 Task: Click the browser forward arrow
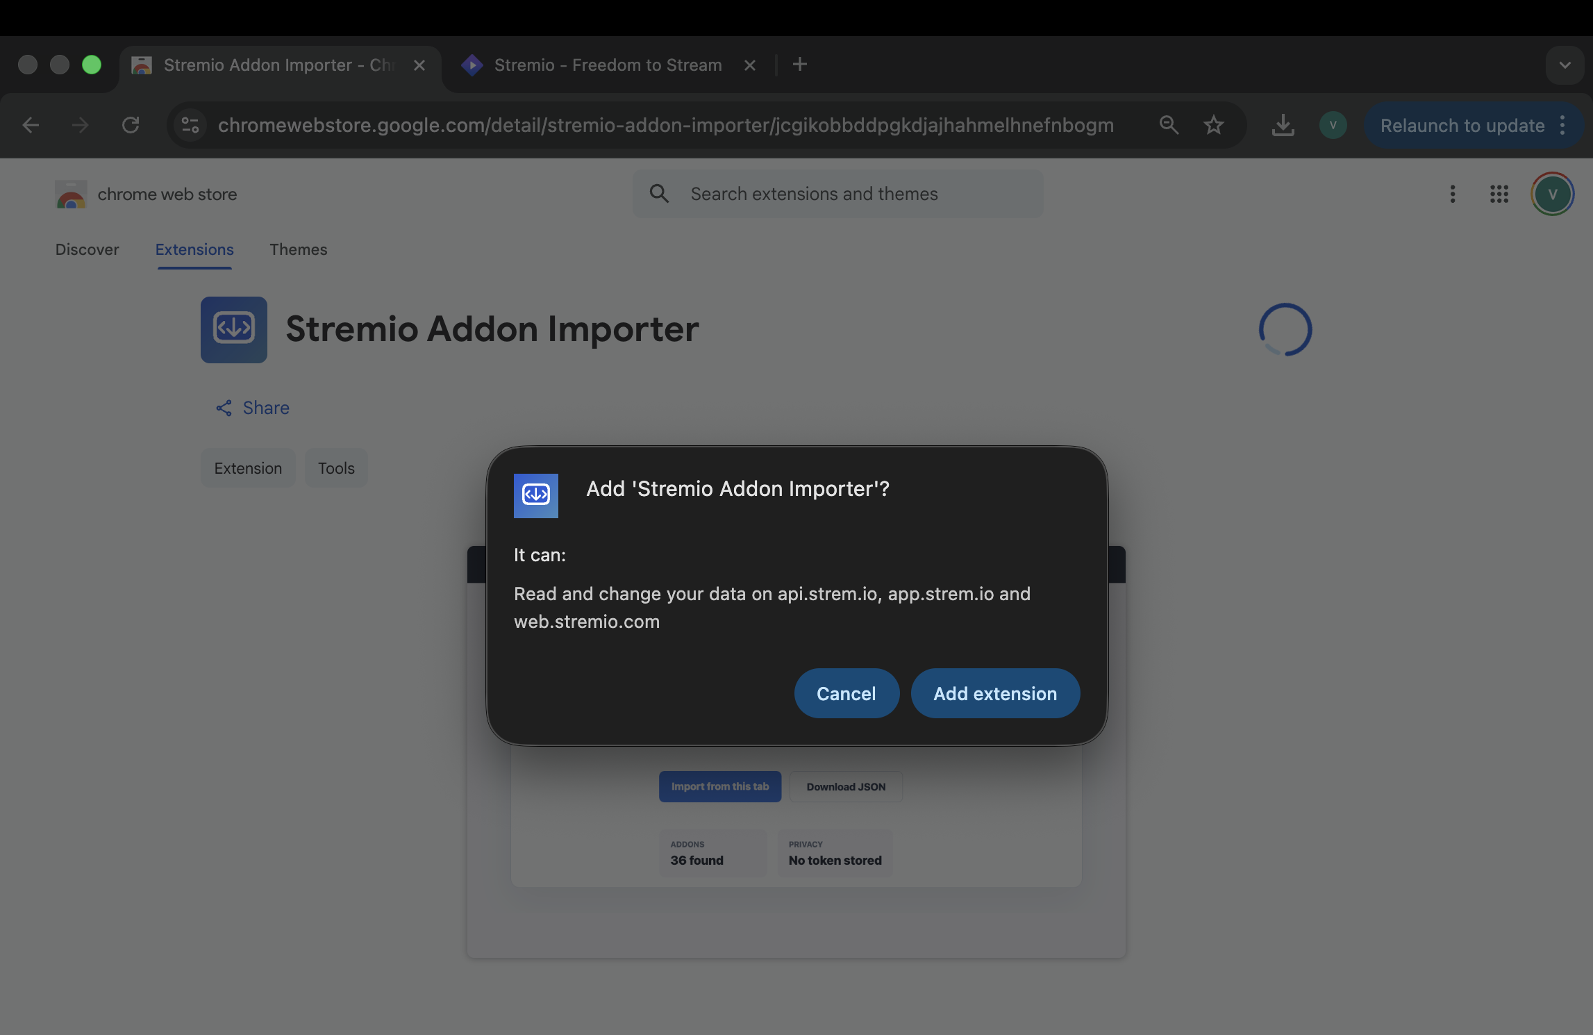pyautogui.click(x=81, y=125)
